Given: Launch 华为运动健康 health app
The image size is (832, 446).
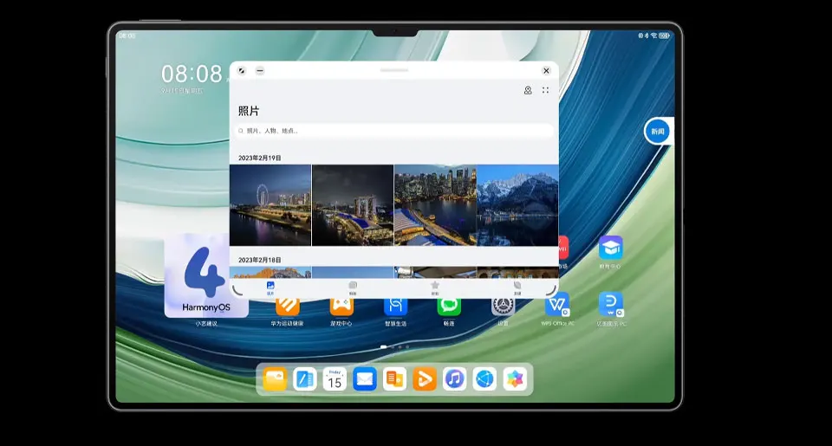Looking at the screenshot, I should pos(288,307).
